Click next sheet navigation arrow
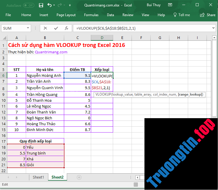 [x=16, y=177]
